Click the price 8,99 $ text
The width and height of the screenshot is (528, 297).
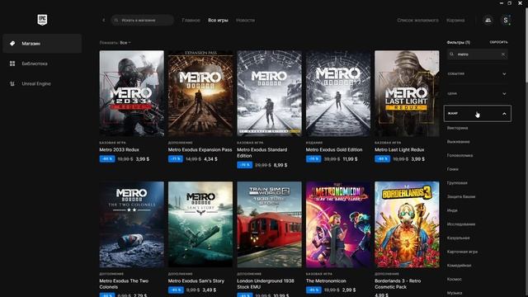click(280, 165)
